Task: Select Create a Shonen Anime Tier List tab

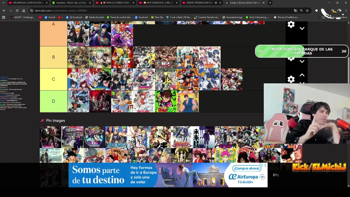Action: coord(245,3)
